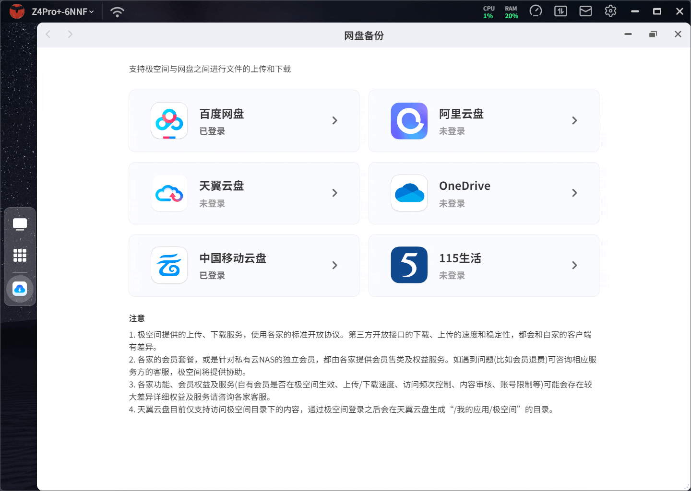Image resolution: width=691 pixels, height=491 pixels.
Task: Expand the 中国移动云盘 card chevron
Action: tap(335, 265)
